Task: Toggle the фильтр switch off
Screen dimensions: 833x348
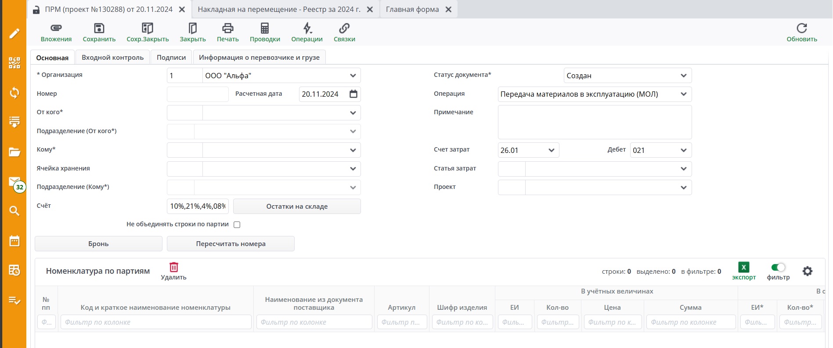Action: (778, 267)
